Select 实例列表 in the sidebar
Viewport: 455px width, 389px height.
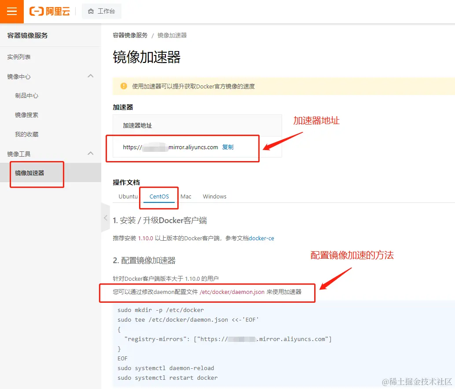19,57
